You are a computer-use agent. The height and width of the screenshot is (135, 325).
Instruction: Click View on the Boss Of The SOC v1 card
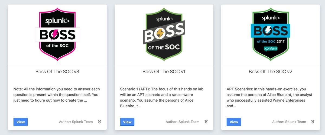point(127,122)
